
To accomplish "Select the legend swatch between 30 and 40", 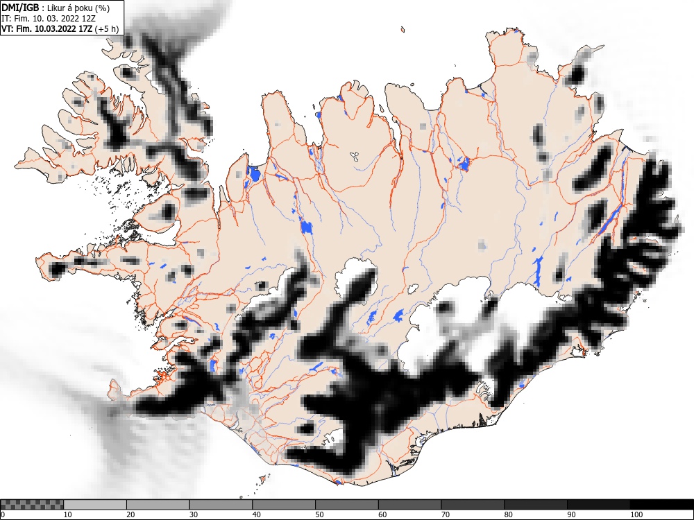I will click(221, 505).
